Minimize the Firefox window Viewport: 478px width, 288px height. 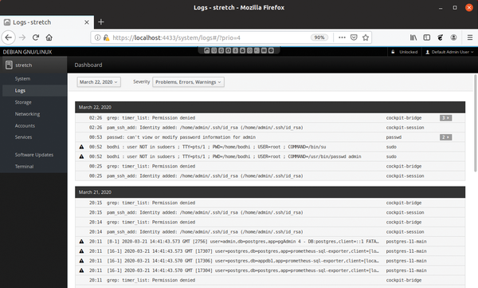pyautogui.click(x=441, y=8)
